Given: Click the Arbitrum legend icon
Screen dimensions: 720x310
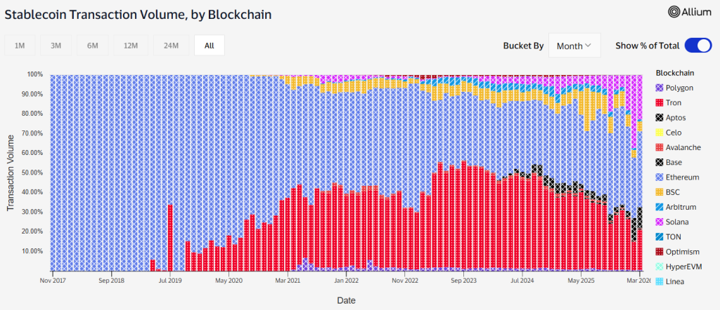Looking at the screenshot, I should coord(660,207).
